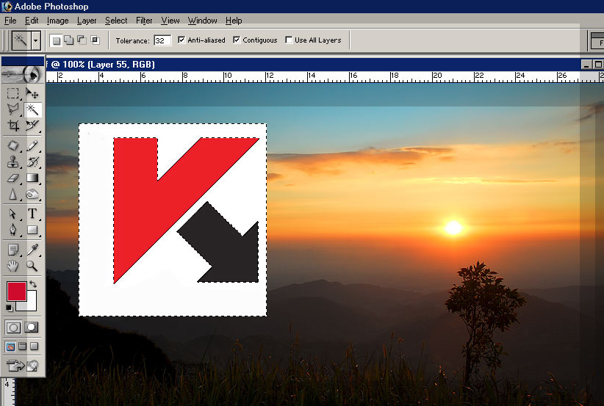This screenshot has width=604, height=406.
Task: Enable Use All Layers checkbox
Action: 289,40
